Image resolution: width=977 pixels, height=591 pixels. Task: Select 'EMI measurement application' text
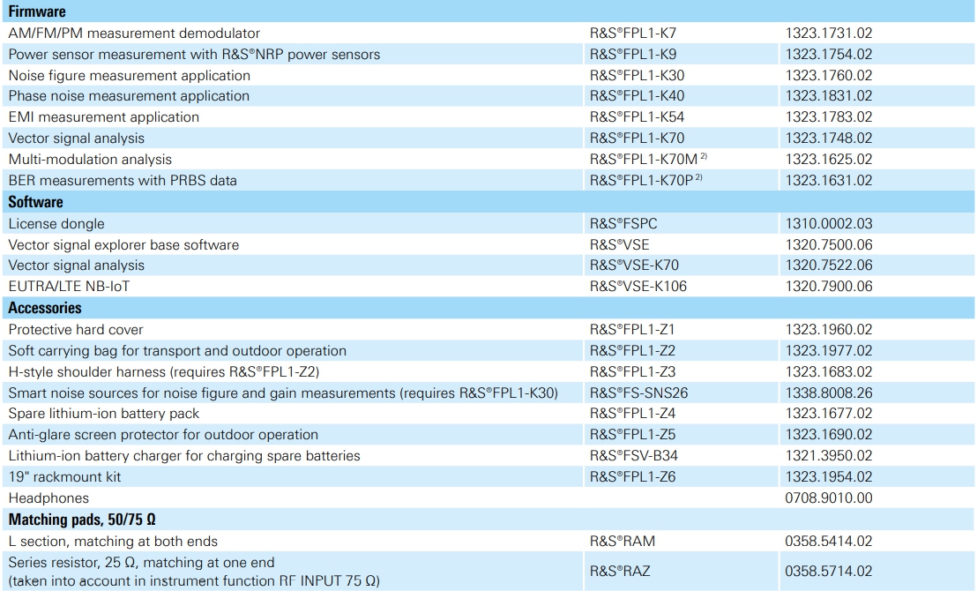[x=103, y=117]
